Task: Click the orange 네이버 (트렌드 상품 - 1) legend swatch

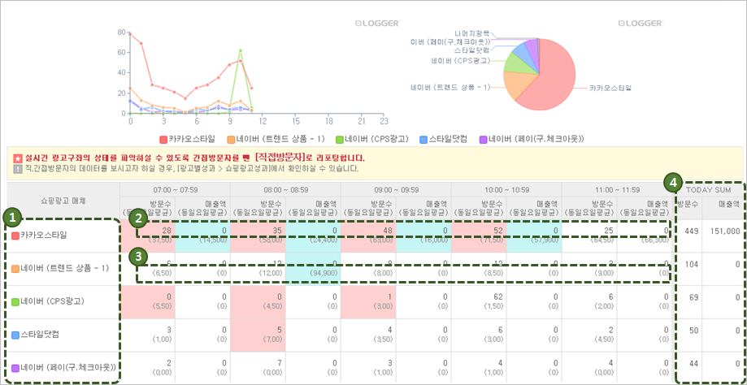Action: click(x=230, y=140)
